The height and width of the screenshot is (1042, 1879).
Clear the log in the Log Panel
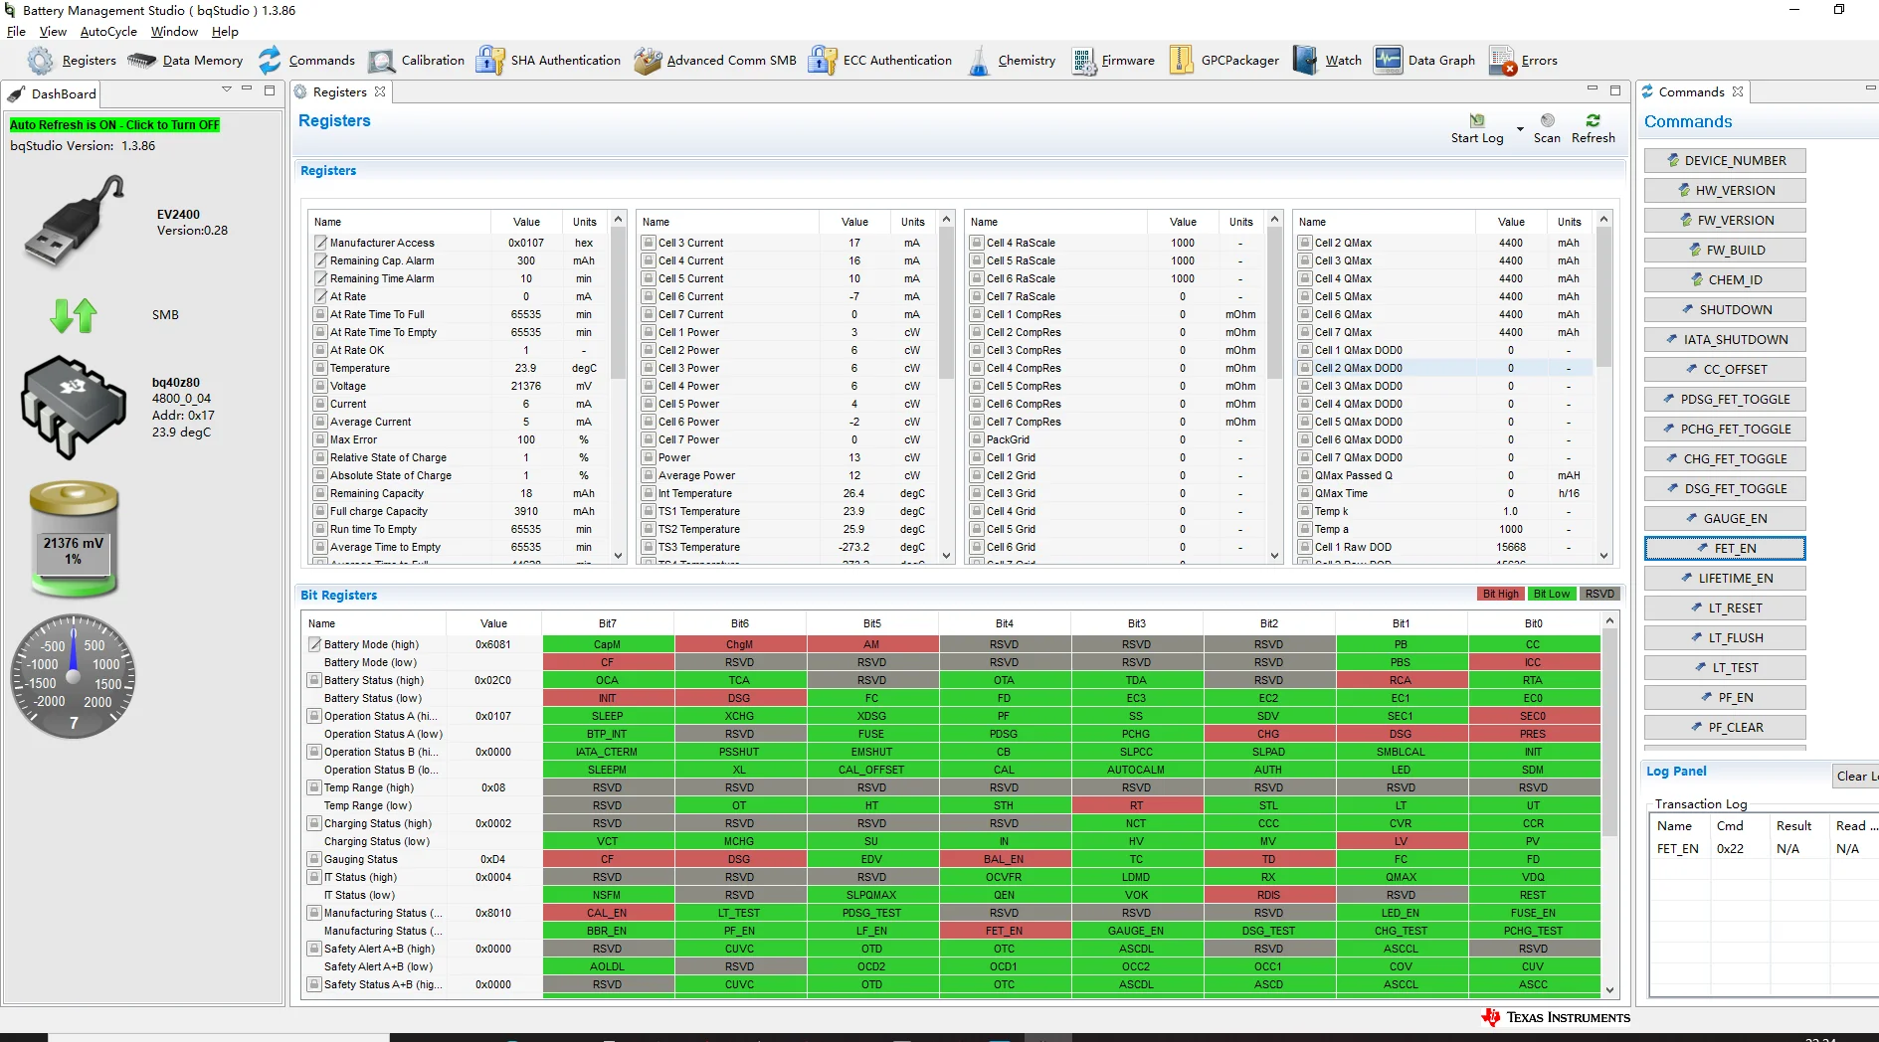pyautogui.click(x=1855, y=776)
